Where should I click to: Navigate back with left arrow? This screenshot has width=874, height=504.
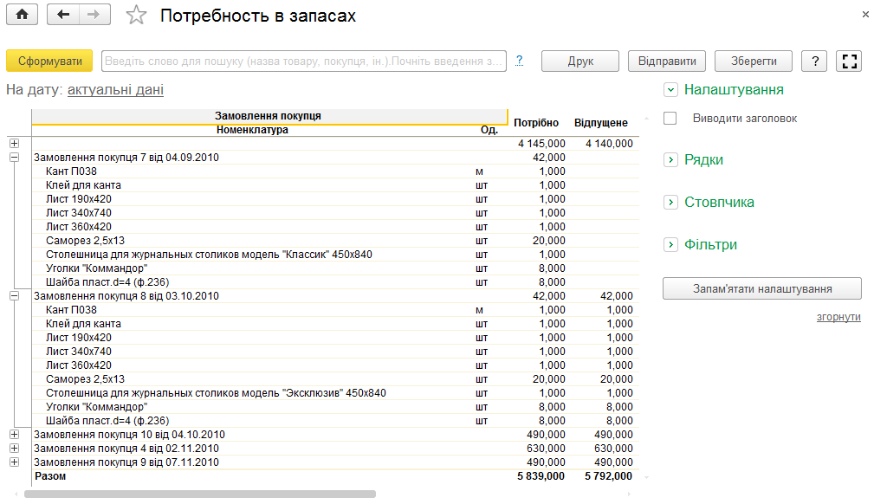63,15
